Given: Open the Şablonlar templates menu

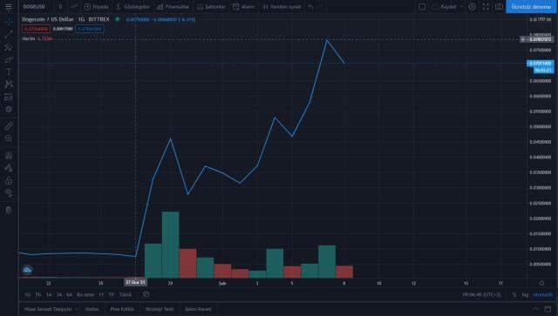Looking at the screenshot, I should [211, 6].
